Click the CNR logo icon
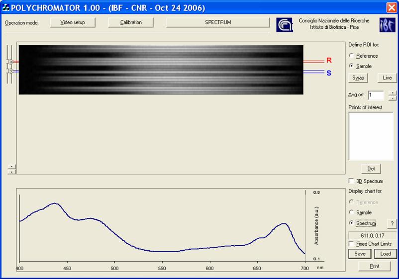This screenshot has height=279, width=399. click(285, 25)
